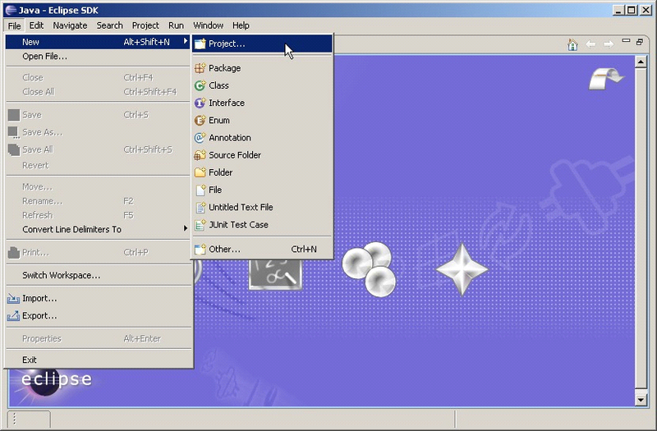Choose Project… in the New submenu

pos(262,44)
